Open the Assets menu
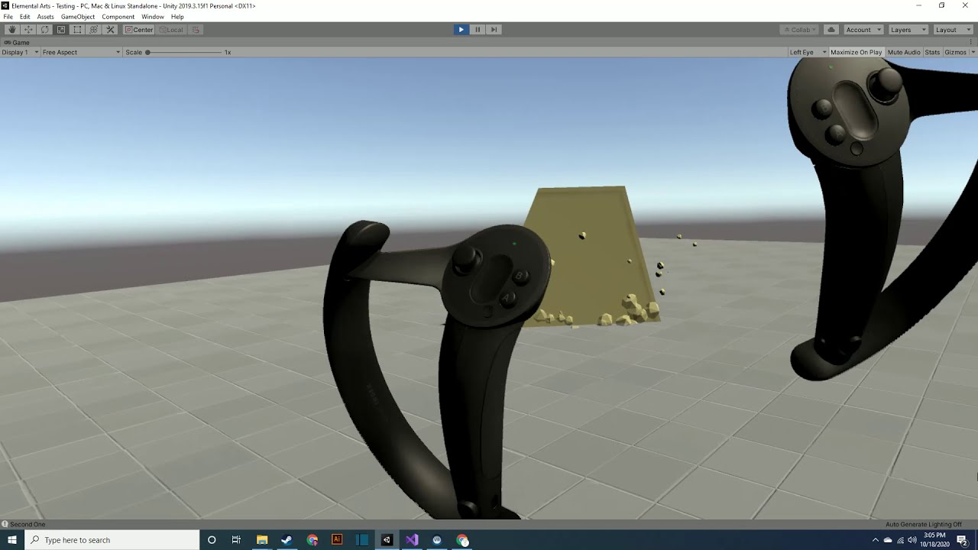Viewport: 978px width, 550px height. click(x=45, y=17)
